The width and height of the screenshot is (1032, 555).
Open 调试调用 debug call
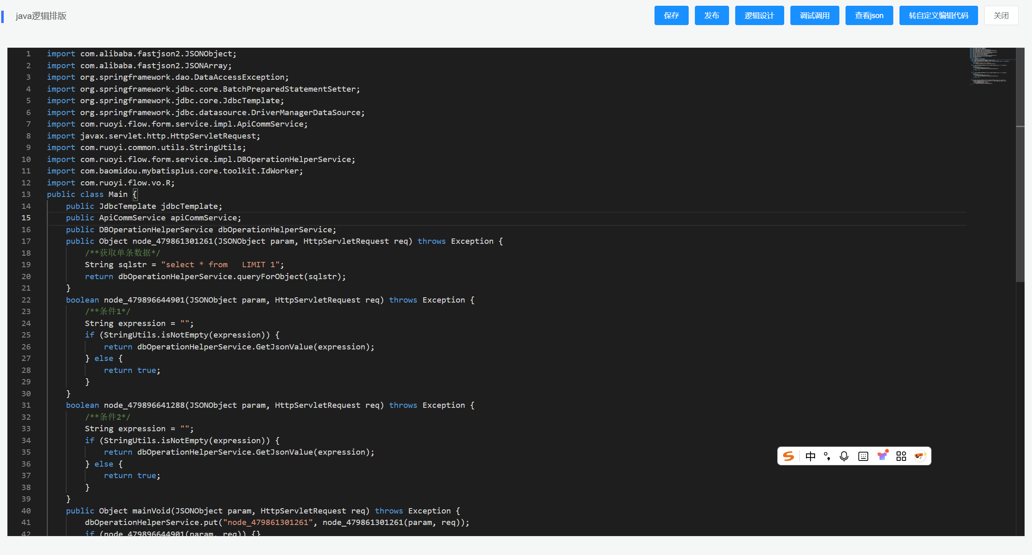point(814,16)
